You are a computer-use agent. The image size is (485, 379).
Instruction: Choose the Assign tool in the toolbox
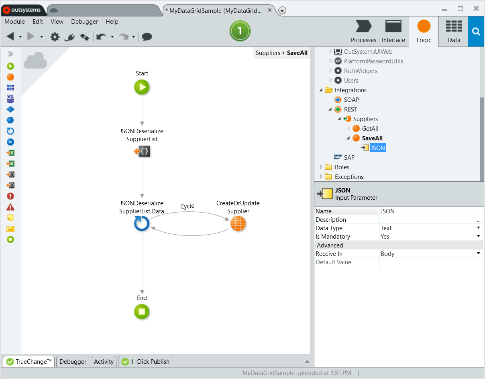(10, 142)
